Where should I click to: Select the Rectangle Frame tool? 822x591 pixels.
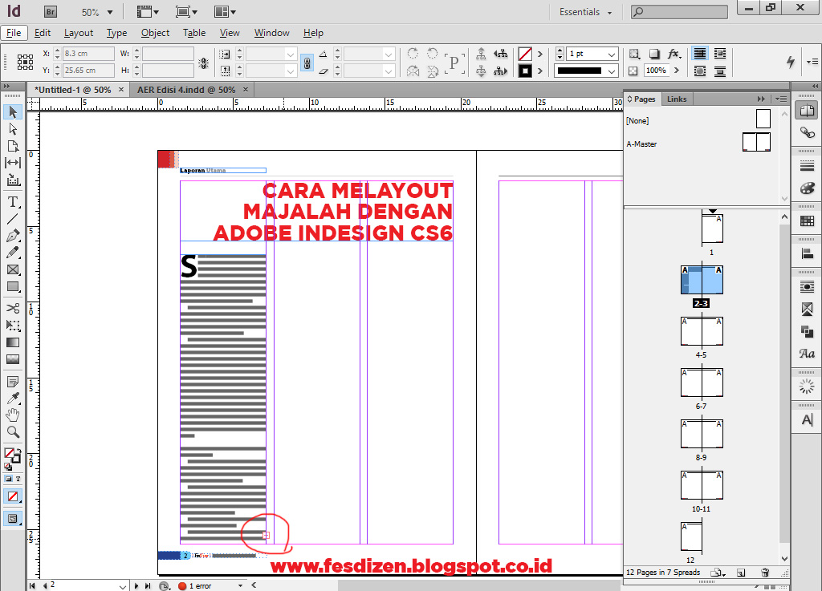tap(13, 269)
